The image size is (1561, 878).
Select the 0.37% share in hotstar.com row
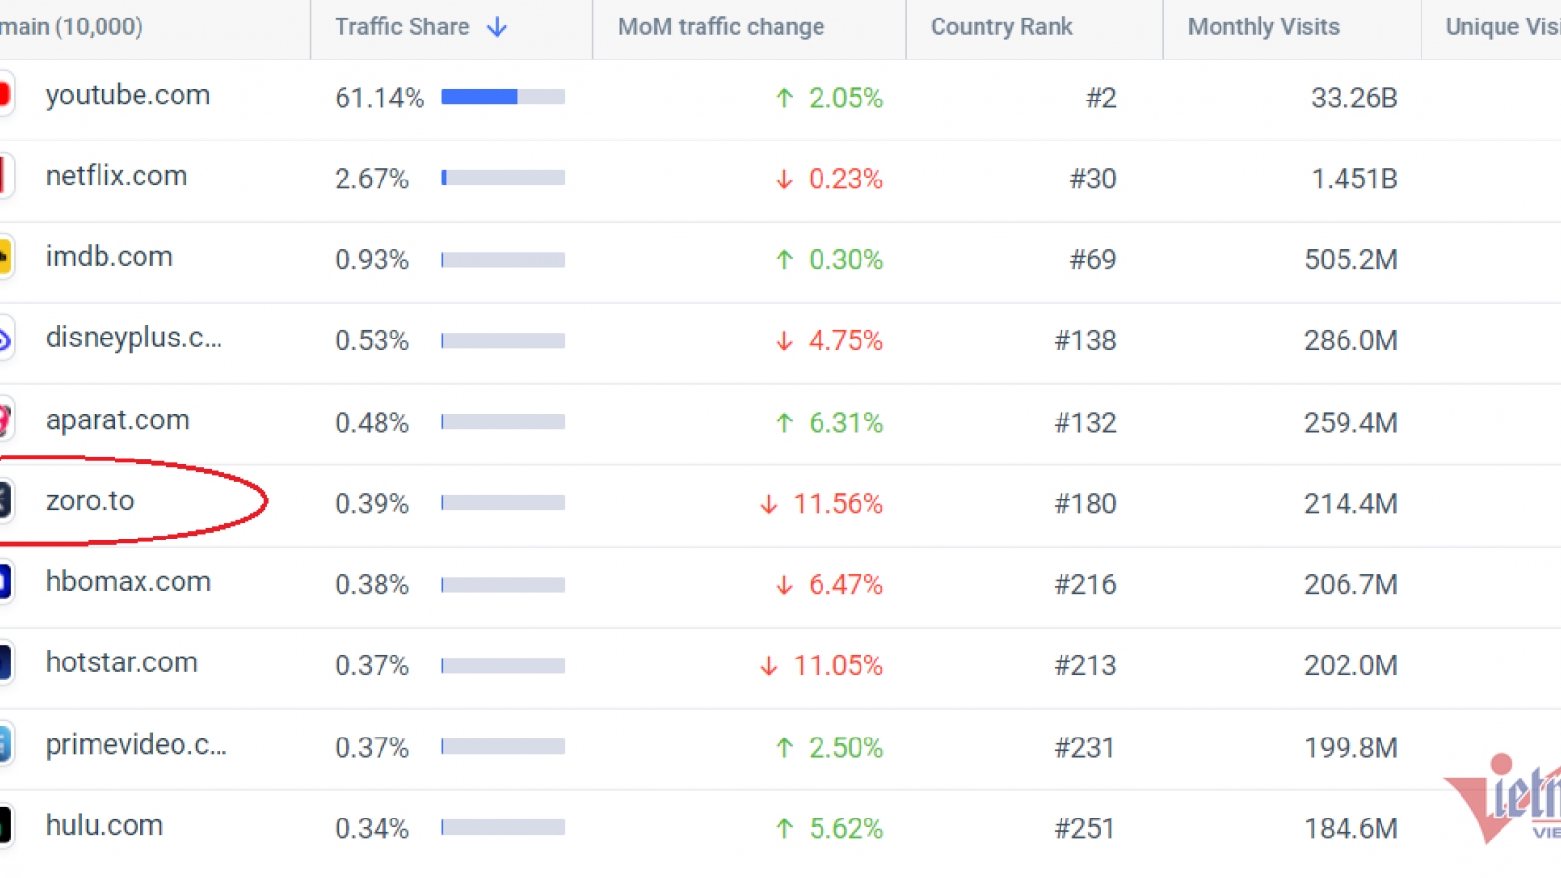click(x=372, y=665)
